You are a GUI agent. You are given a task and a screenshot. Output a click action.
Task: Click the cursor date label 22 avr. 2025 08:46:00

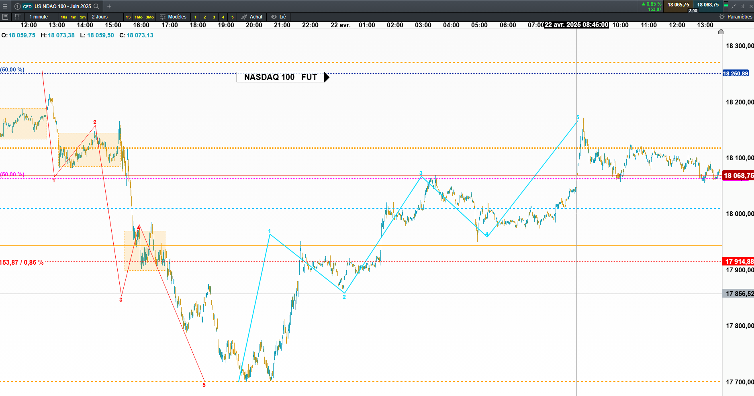point(576,25)
